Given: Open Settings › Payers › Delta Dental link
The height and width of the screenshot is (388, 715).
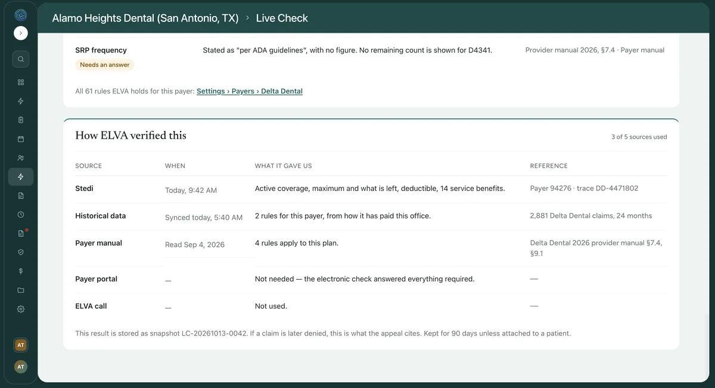Looking at the screenshot, I should point(250,91).
